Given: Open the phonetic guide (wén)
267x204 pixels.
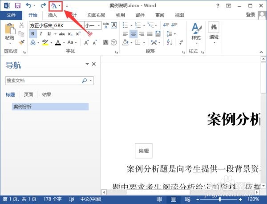Looking at the screenshot, I should click(x=106, y=25).
